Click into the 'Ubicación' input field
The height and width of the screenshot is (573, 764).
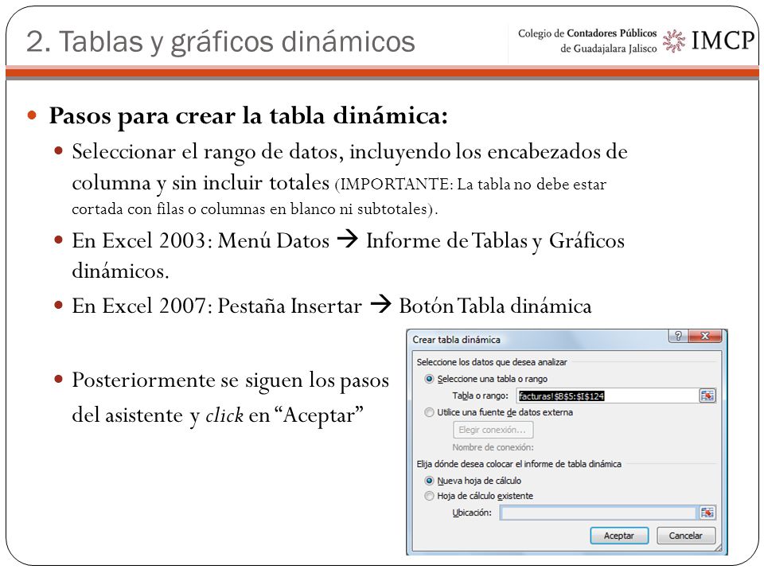click(598, 513)
